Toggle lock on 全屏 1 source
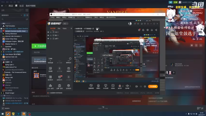The width and height of the screenshot is (206, 116). 51,39
